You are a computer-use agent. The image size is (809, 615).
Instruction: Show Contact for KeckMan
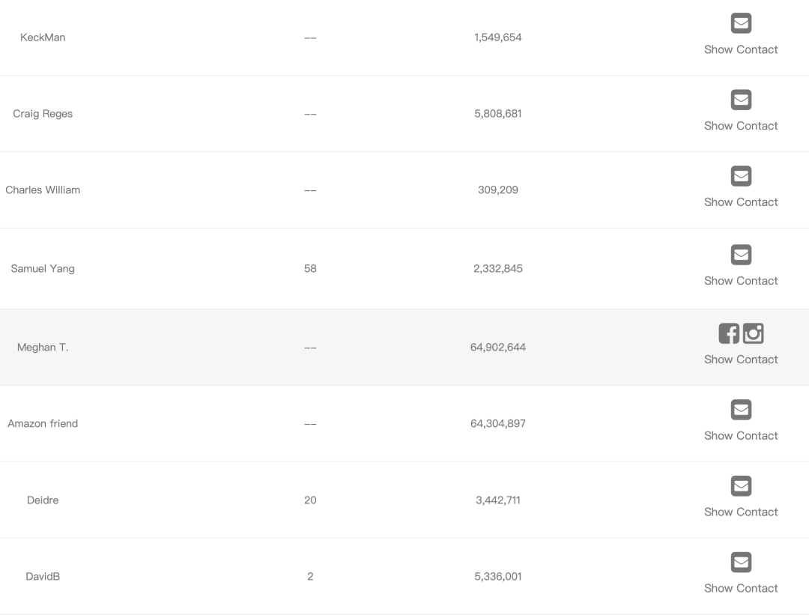tap(741, 49)
